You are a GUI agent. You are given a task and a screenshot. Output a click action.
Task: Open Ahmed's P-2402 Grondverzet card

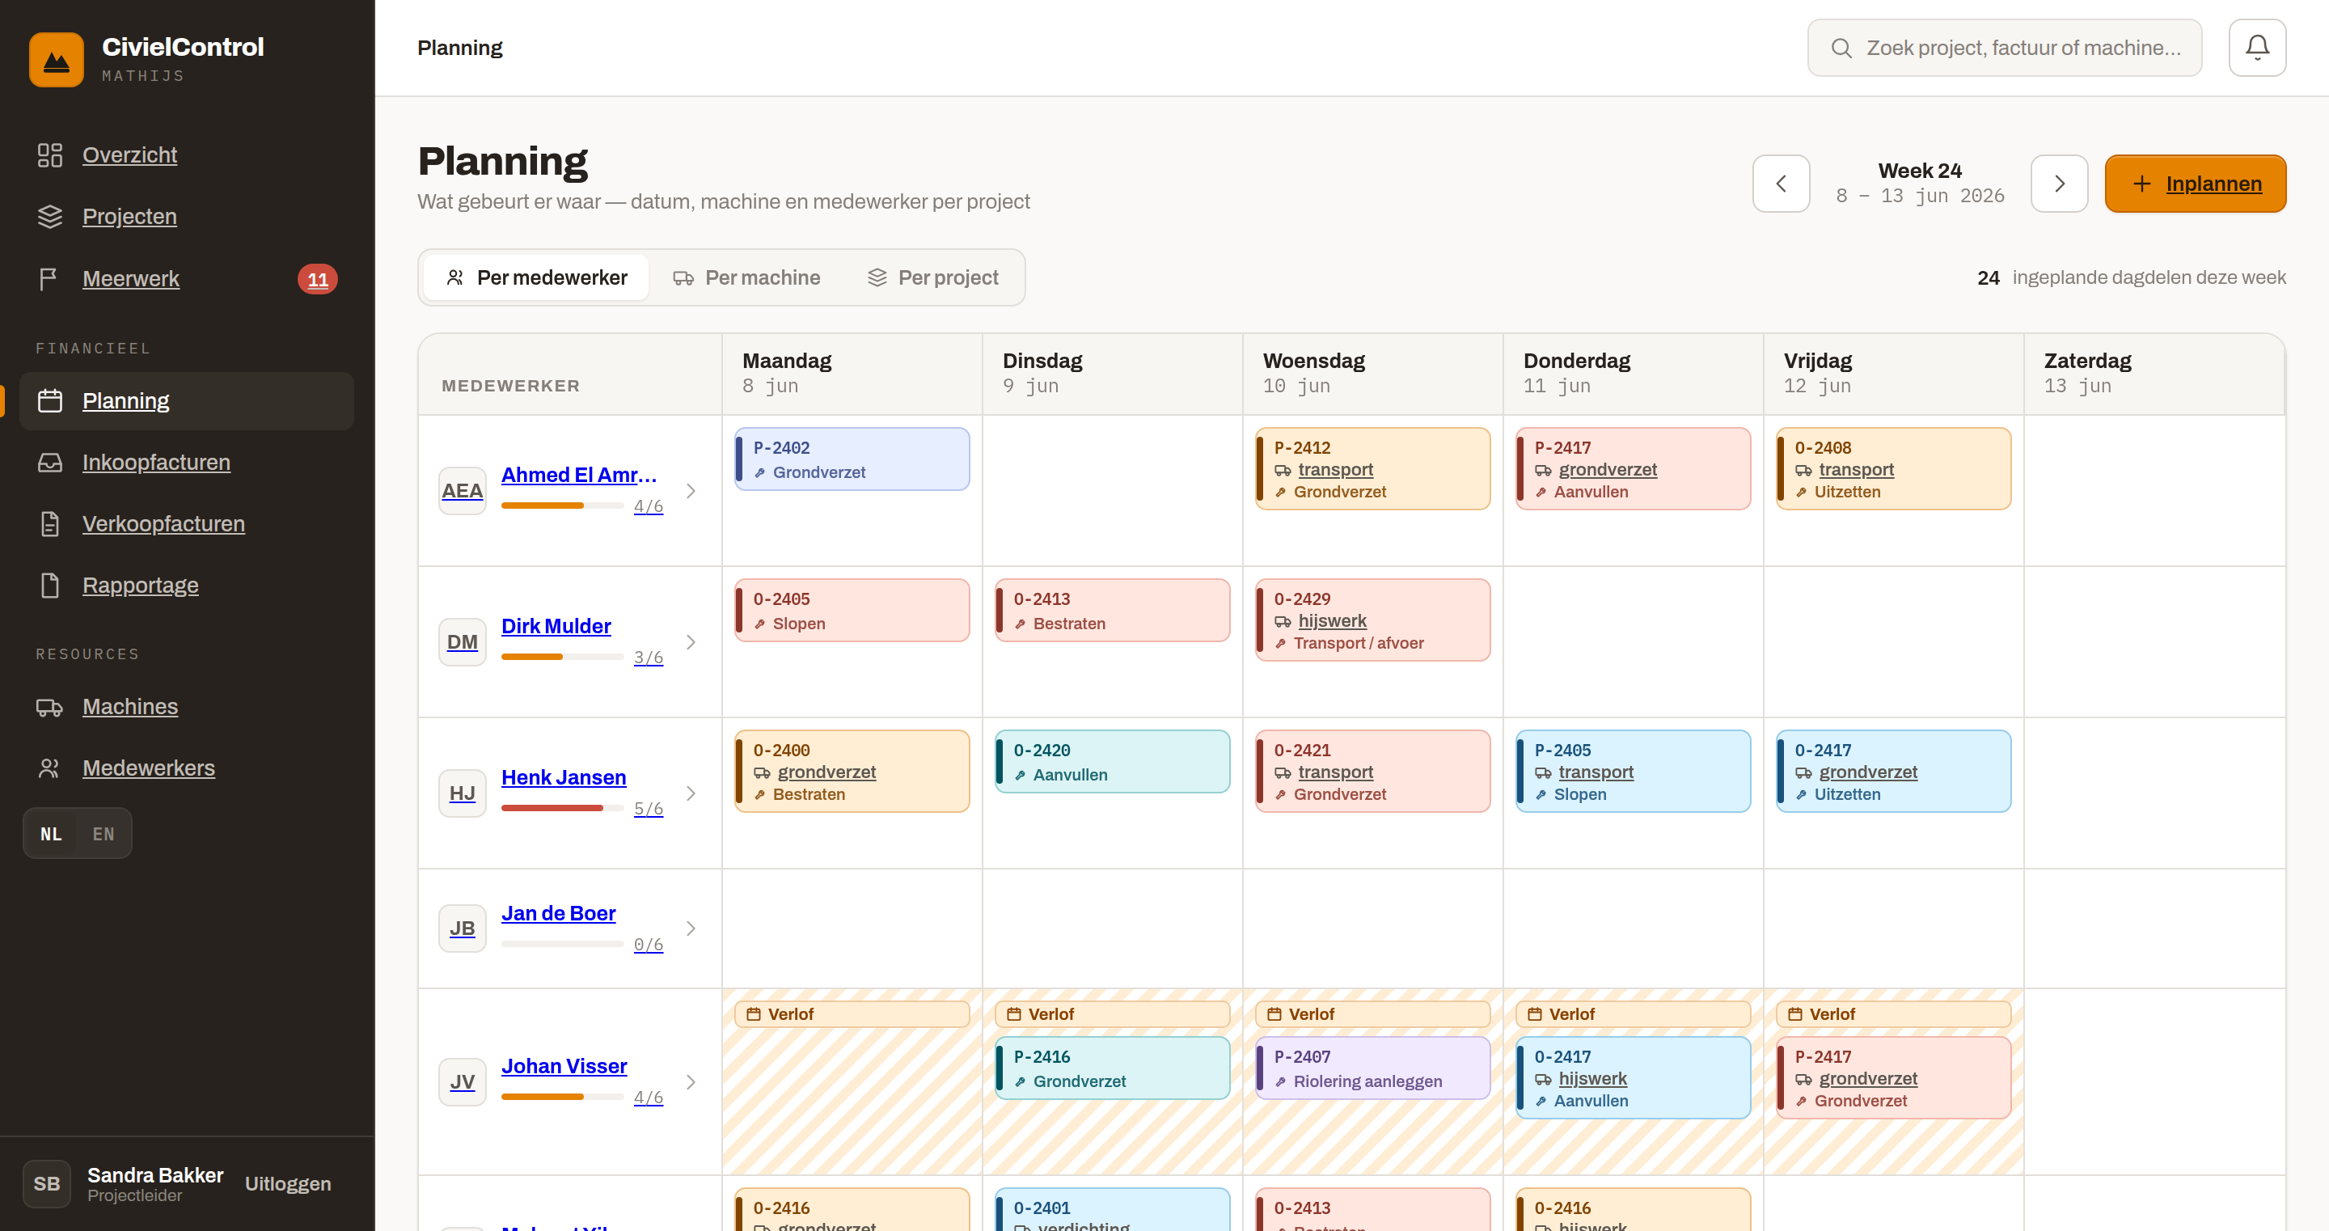click(852, 459)
